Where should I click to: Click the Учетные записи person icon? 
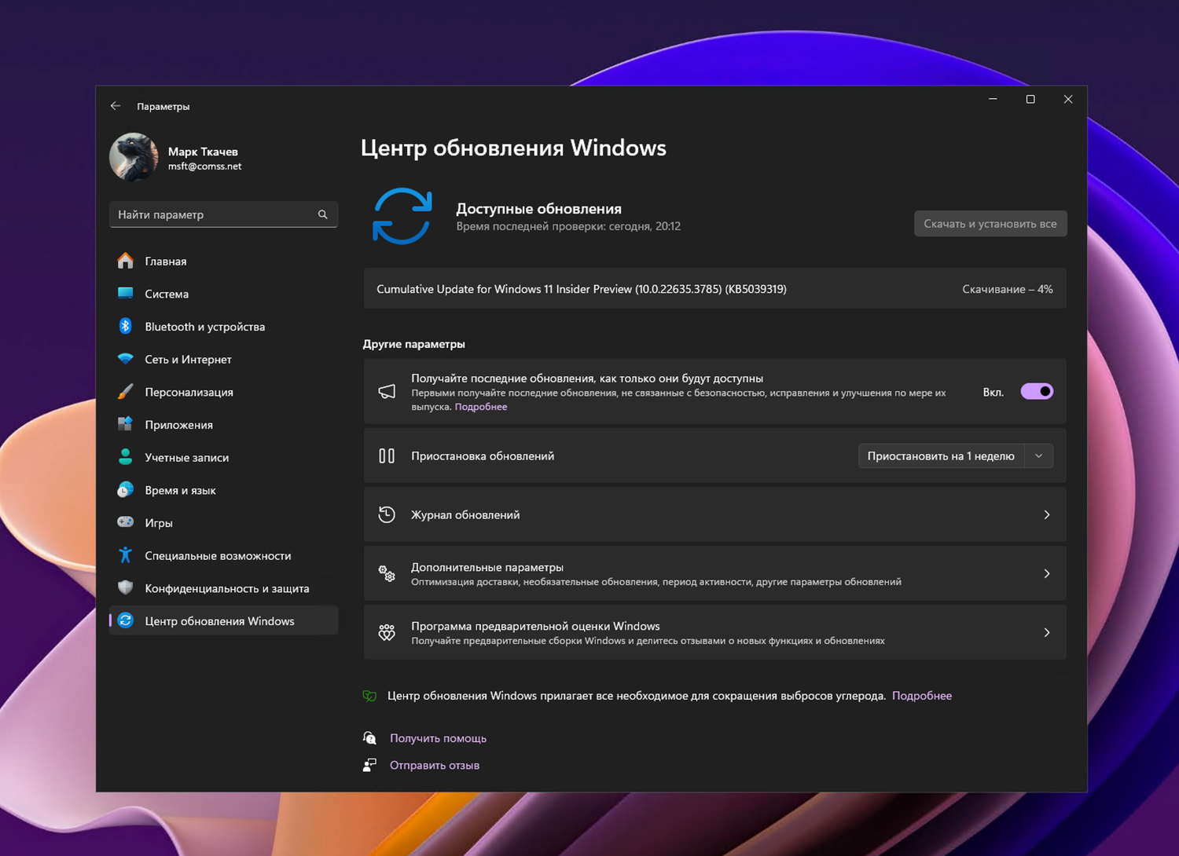[x=125, y=457]
